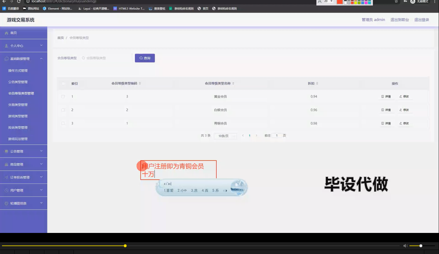This screenshot has height=254, width=439.
Task: Select the 个人中心 person icon
Action: tap(6, 46)
